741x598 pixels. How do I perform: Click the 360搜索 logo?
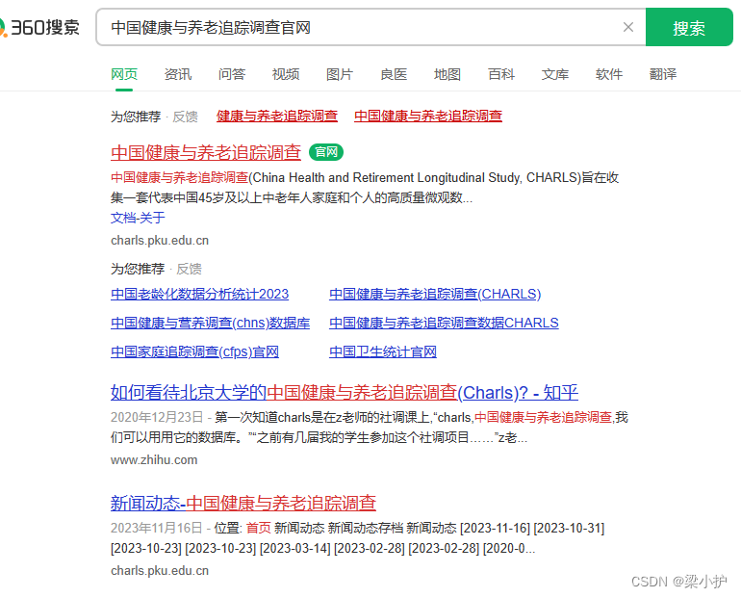[39, 27]
